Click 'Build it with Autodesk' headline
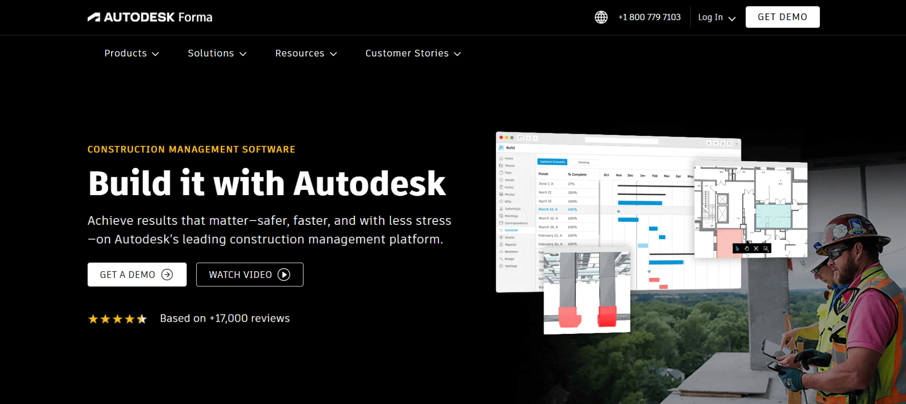 click(267, 184)
